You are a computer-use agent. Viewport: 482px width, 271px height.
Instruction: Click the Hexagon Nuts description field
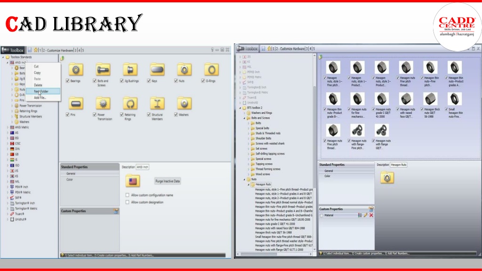399,165
